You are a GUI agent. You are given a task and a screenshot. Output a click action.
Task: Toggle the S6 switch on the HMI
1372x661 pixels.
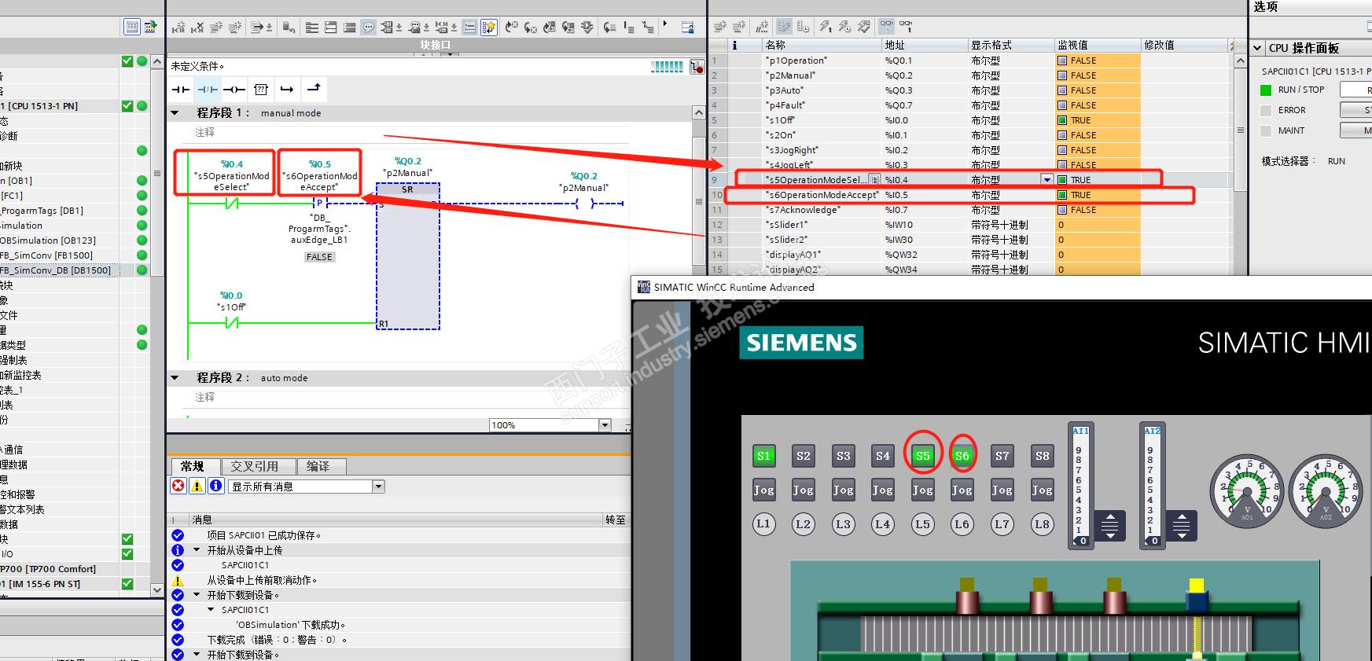[x=962, y=456]
